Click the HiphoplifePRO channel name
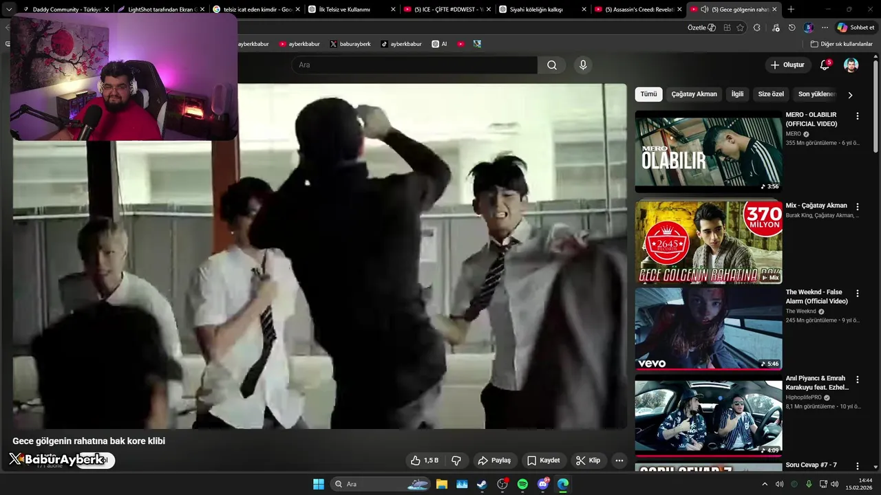The width and height of the screenshot is (881, 495). [x=803, y=397]
